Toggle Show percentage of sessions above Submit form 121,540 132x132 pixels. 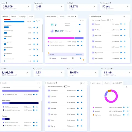65,86
